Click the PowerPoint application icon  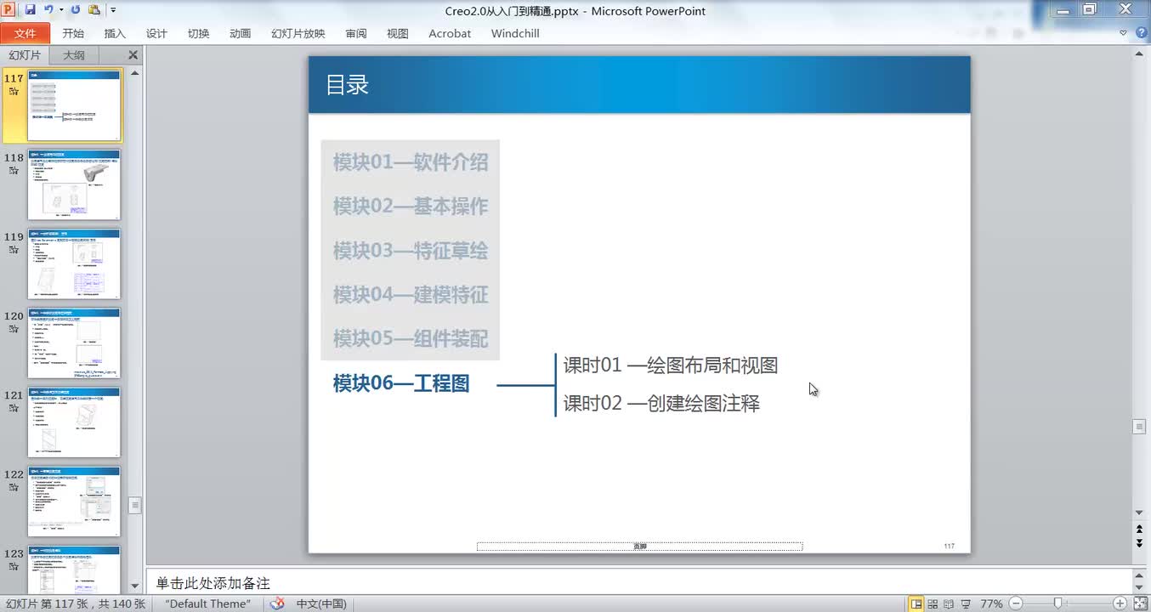point(9,10)
